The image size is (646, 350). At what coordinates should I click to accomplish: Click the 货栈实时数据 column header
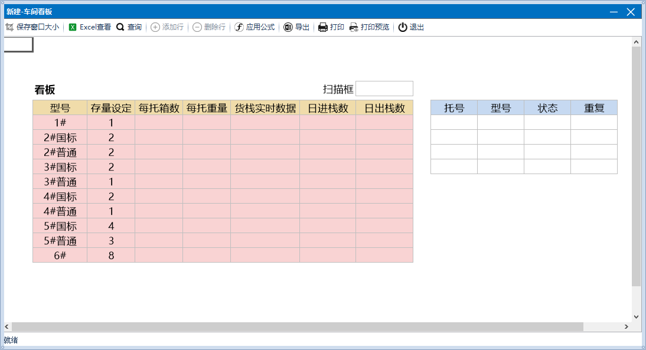coord(265,108)
